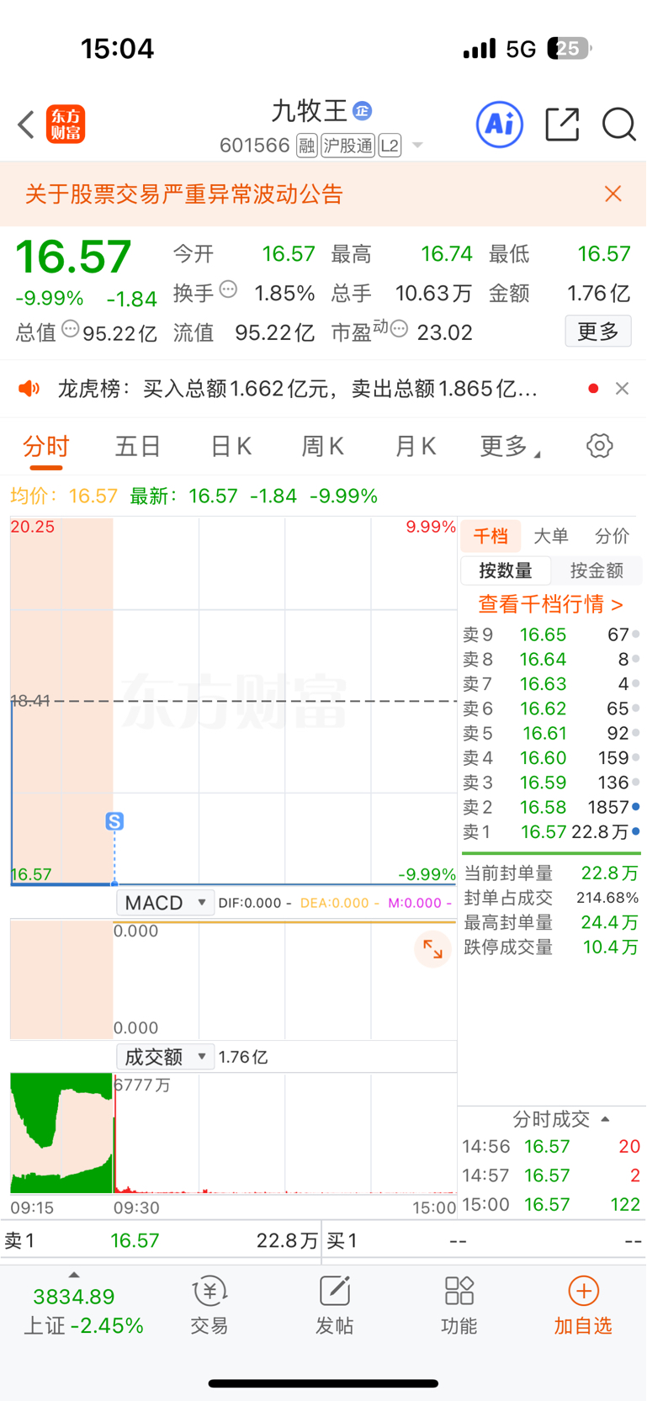Tap the 14:56 trade tick row
Image resolution: width=647 pixels, height=1401 pixels.
click(551, 1146)
